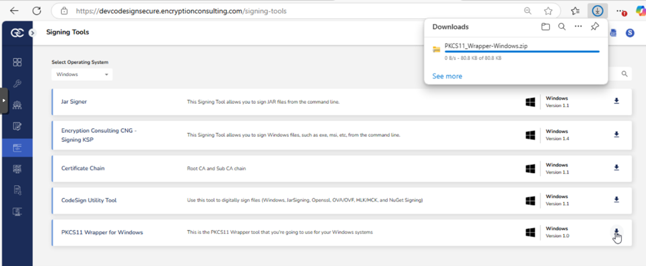This screenshot has height=266, width=646.
Task: Download Encryption Consulting CNG Signing KSP
Action: click(616, 134)
